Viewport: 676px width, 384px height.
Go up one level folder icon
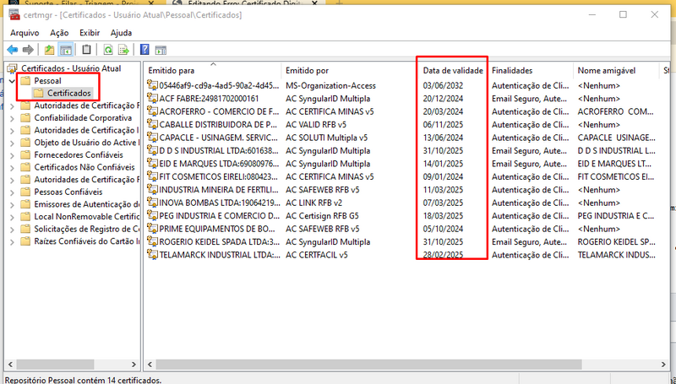click(x=50, y=50)
